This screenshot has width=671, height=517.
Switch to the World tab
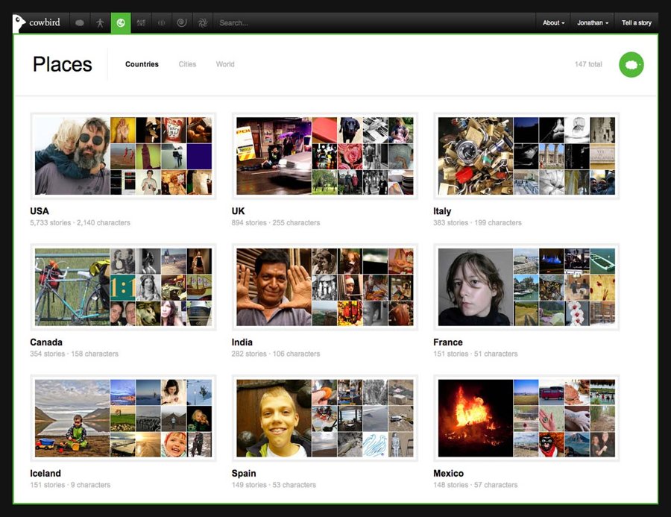point(225,64)
